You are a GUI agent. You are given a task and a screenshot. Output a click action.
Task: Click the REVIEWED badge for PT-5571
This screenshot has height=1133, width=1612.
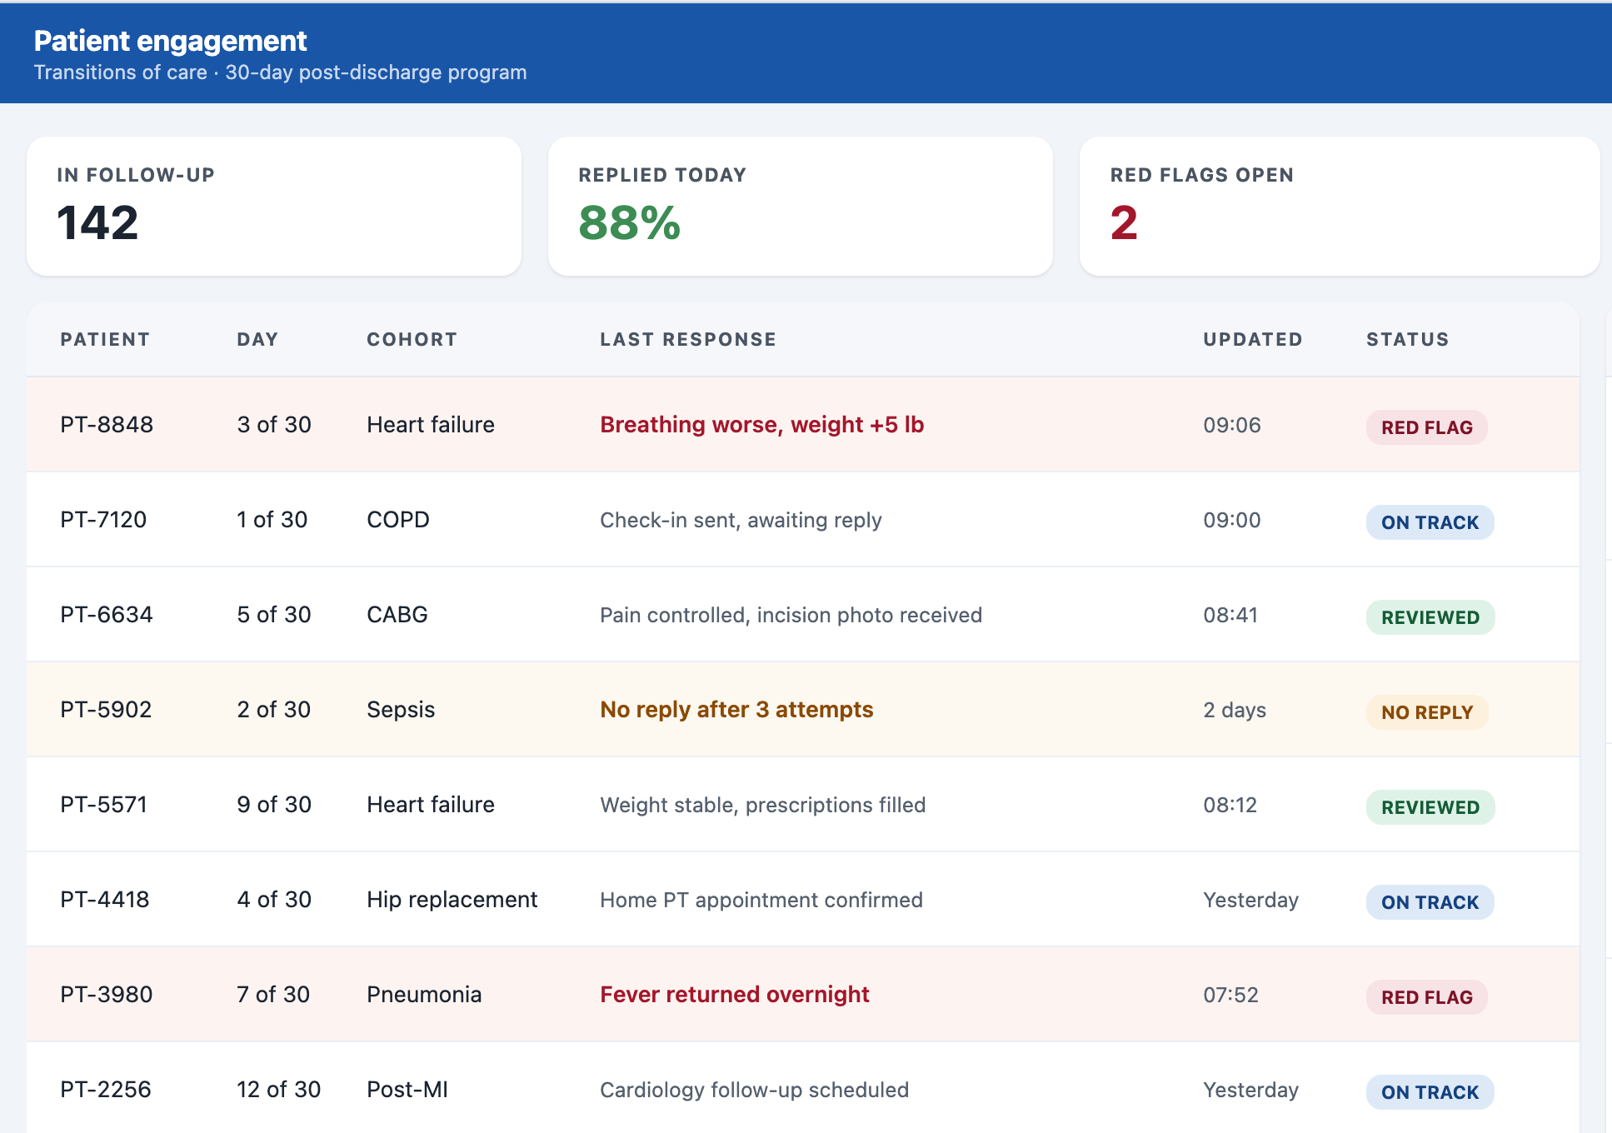pyautogui.click(x=1430, y=807)
